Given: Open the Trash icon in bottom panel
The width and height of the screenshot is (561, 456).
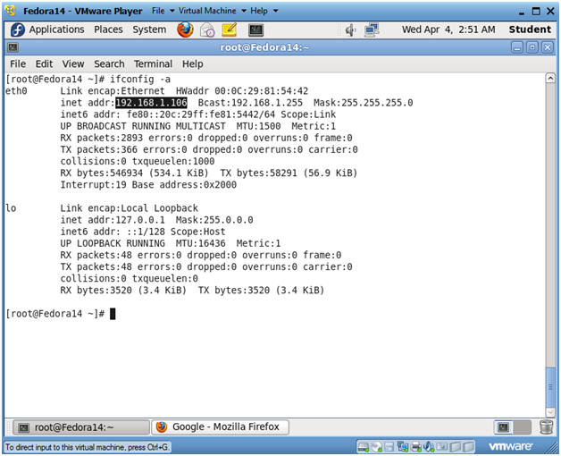Looking at the screenshot, I should click(547, 427).
